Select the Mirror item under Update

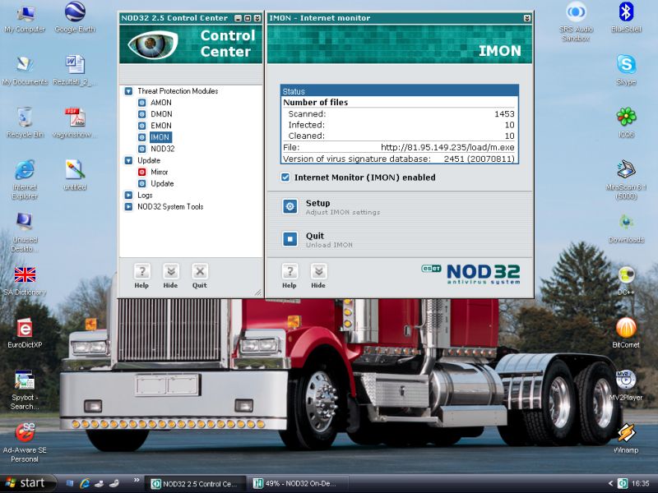coord(159,172)
